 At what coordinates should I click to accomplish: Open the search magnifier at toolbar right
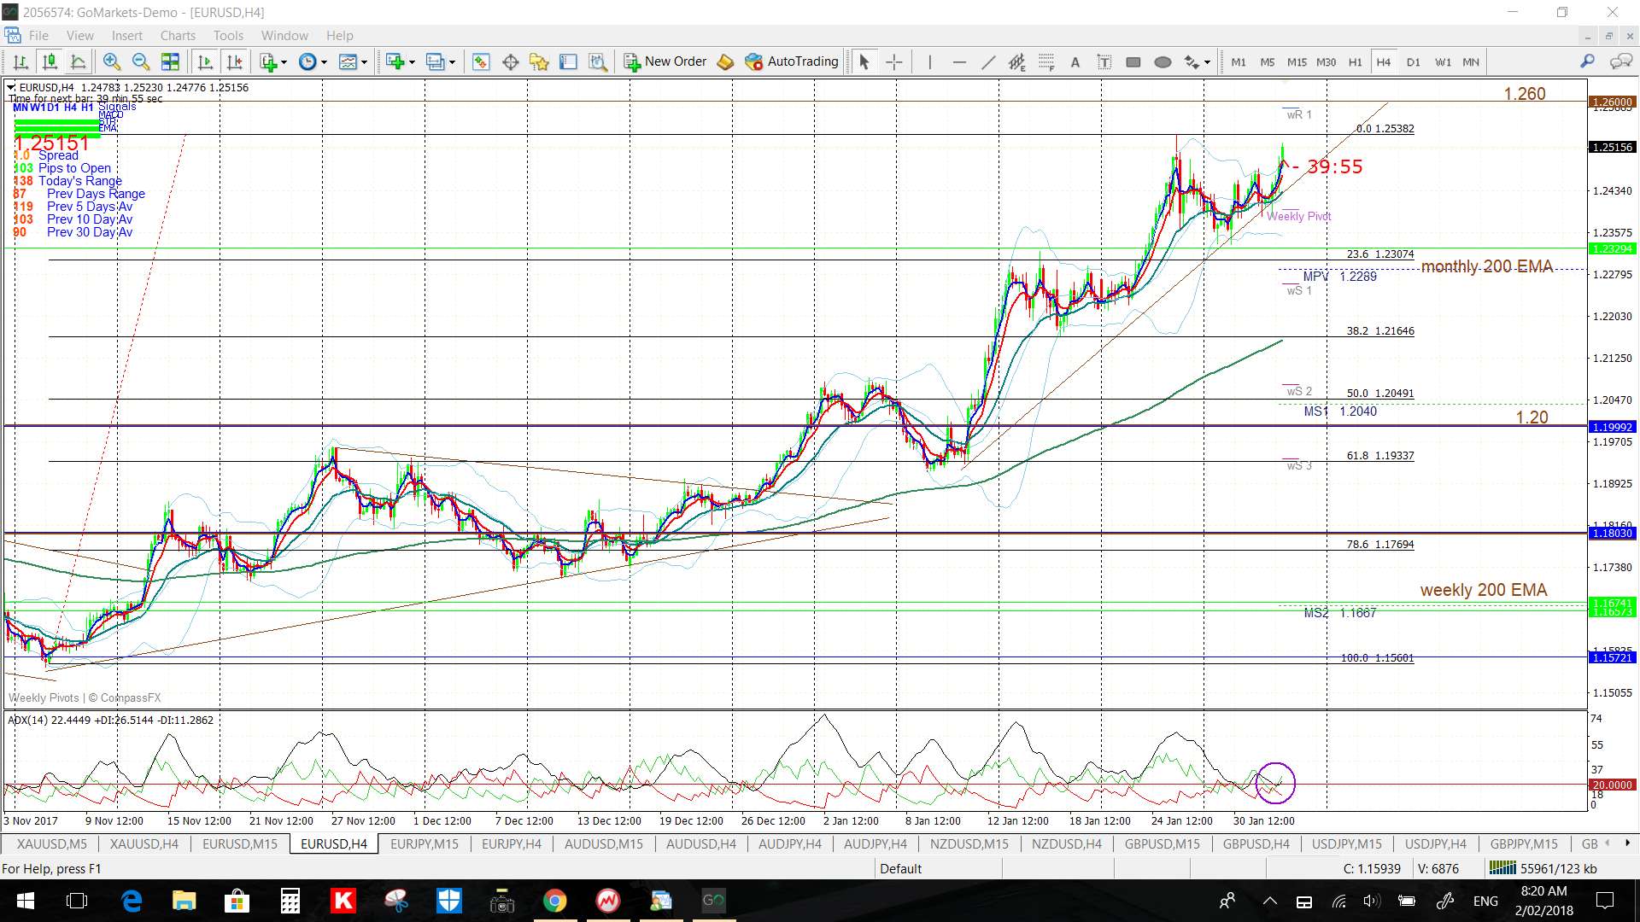pos(1587,61)
